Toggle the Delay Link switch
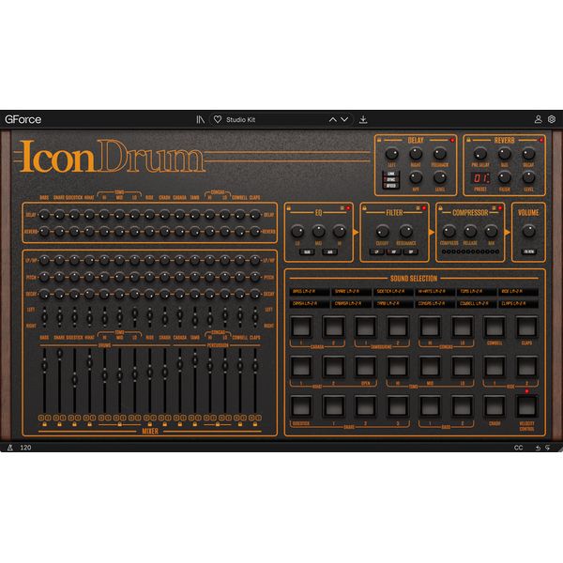Viewport: 563px width, 563px height. point(390,174)
